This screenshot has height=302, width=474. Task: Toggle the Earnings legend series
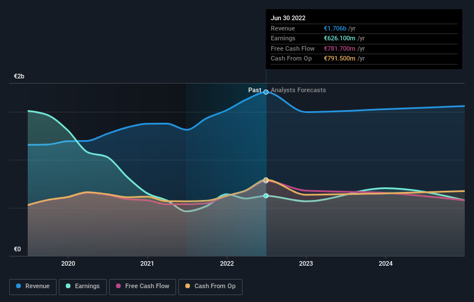(x=83, y=286)
